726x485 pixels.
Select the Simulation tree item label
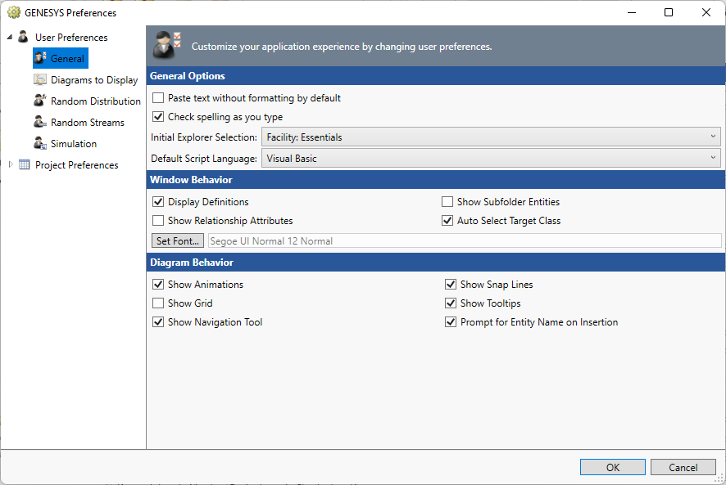point(74,144)
